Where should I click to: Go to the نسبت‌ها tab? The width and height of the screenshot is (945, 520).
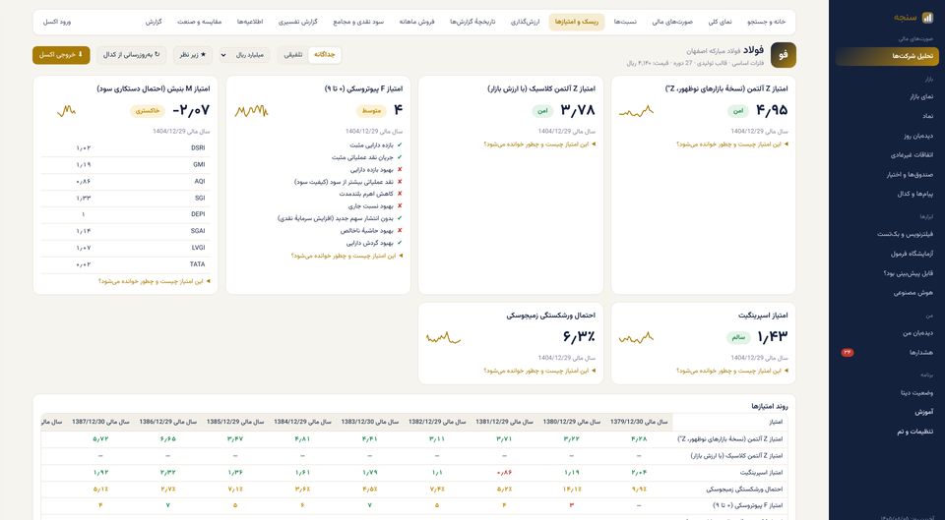click(625, 22)
